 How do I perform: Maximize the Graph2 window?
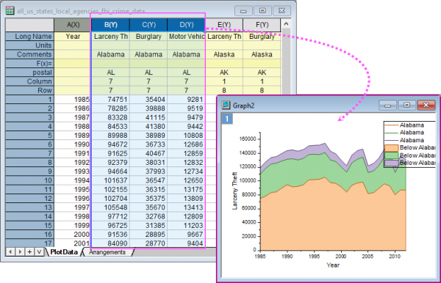click(x=406, y=106)
